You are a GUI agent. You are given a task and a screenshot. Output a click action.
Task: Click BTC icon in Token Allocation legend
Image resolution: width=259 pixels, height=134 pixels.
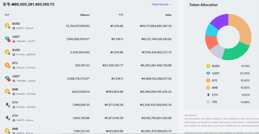(x=208, y=81)
